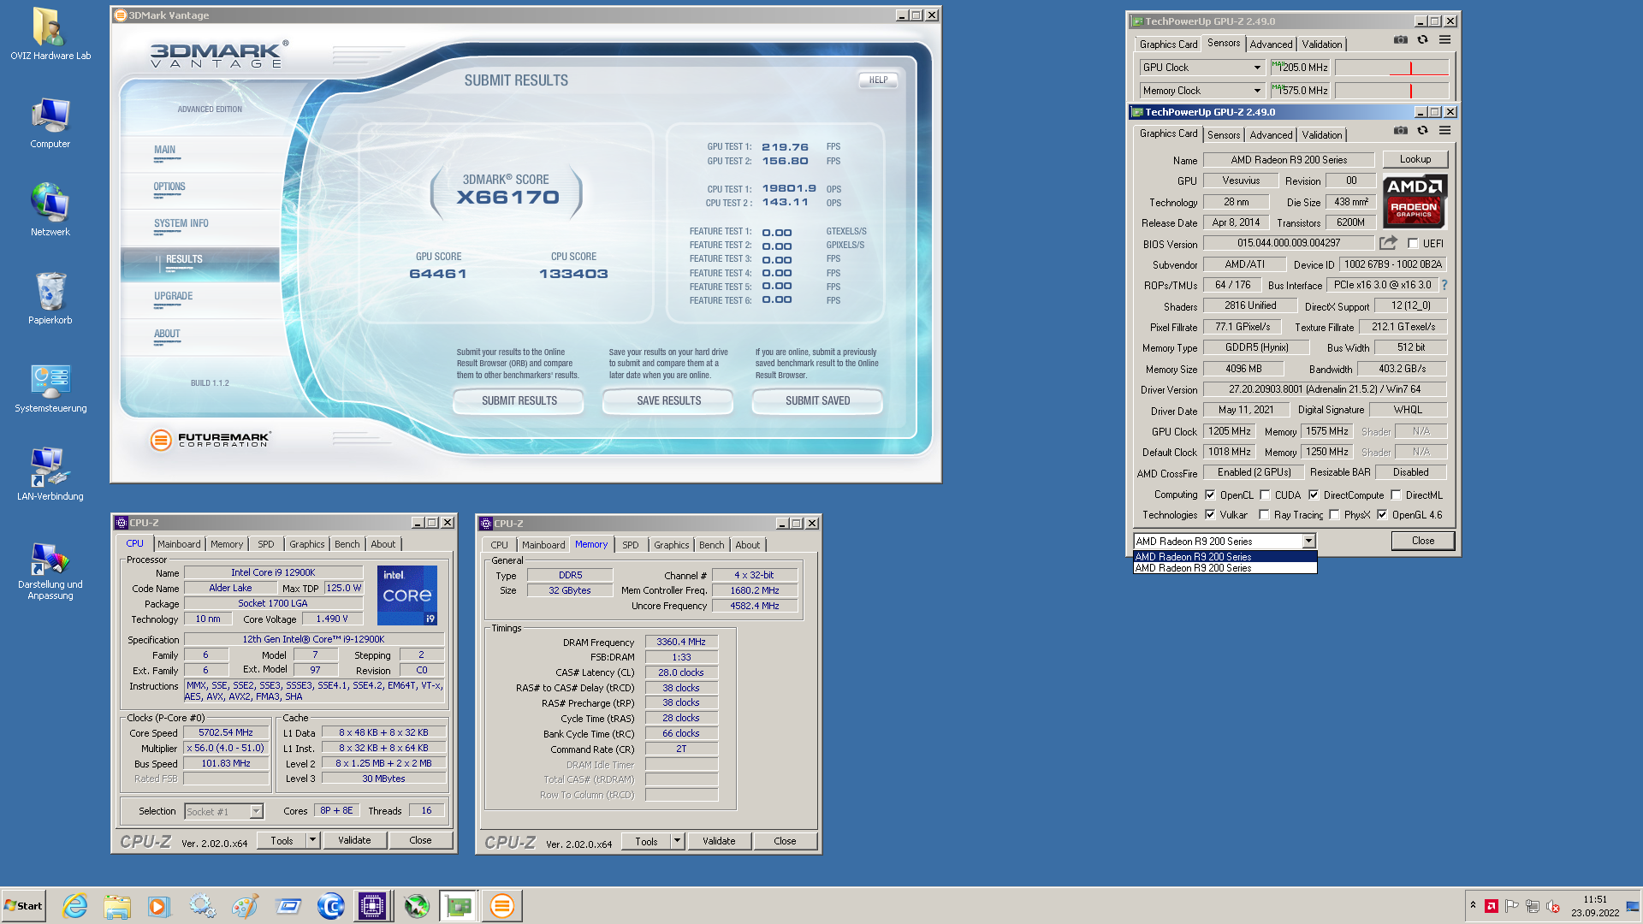
Task: Open the GPU Clock sensor dropdown
Action: [1257, 68]
